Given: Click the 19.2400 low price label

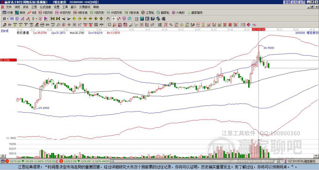Looking at the screenshot, I should click(x=44, y=108).
